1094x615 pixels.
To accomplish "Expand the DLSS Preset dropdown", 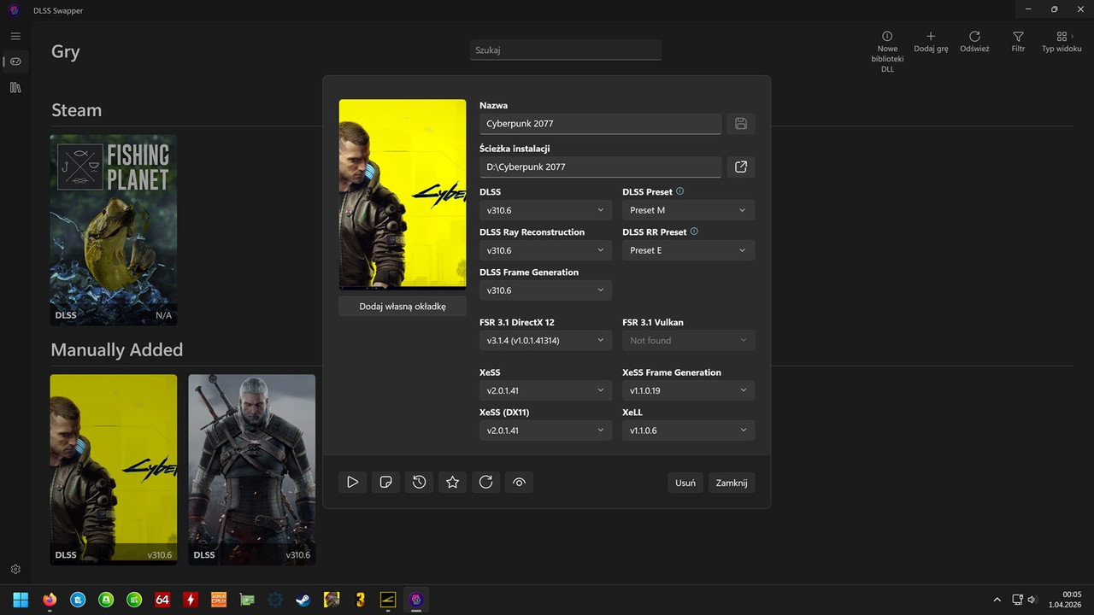I will click(x=689, y=210).
